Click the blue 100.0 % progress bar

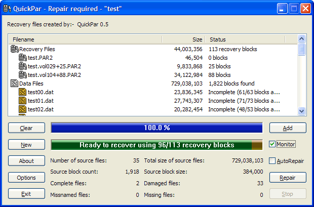(x=156, y=128)
